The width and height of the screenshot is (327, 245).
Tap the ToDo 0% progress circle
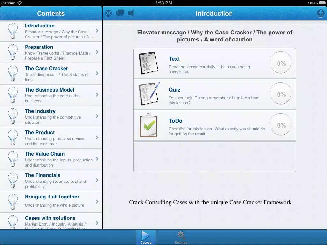click(x=281, y=125)
